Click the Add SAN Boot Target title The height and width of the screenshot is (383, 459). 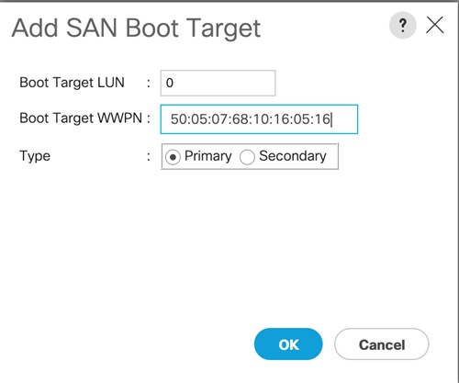136,28
